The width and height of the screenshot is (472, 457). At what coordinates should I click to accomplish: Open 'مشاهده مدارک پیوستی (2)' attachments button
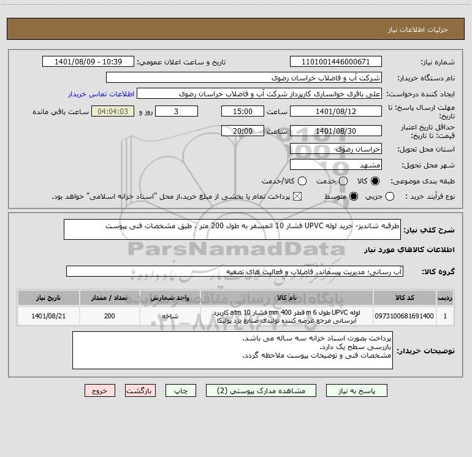coord(261,391)
